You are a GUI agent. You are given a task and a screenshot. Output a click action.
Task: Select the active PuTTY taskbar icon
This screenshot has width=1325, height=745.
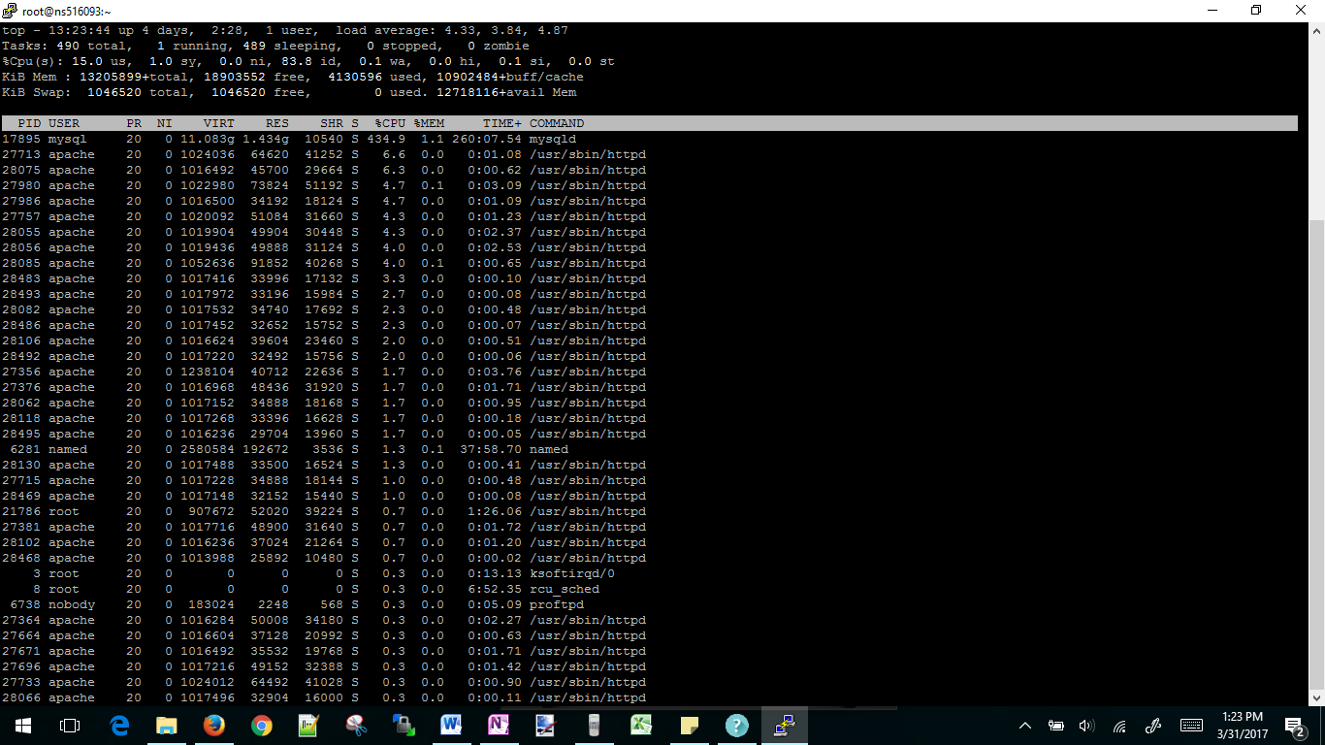[x=785, y=726]
